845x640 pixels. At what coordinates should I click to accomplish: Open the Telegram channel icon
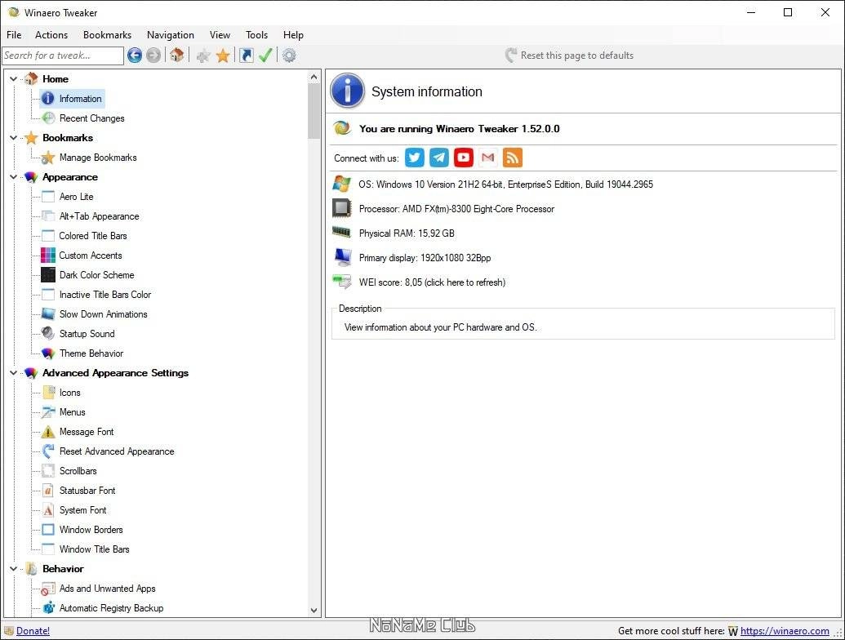[438, 158]
